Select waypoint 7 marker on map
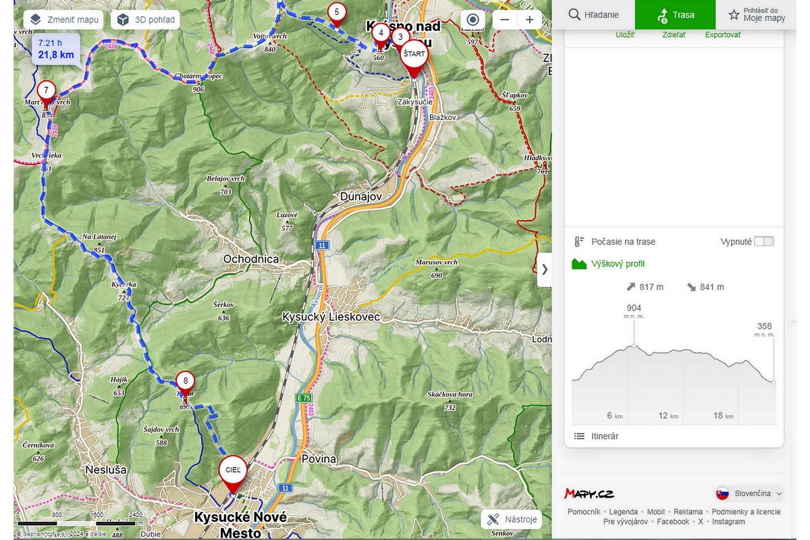The image size is (810, 540). (x=46, y=90)
